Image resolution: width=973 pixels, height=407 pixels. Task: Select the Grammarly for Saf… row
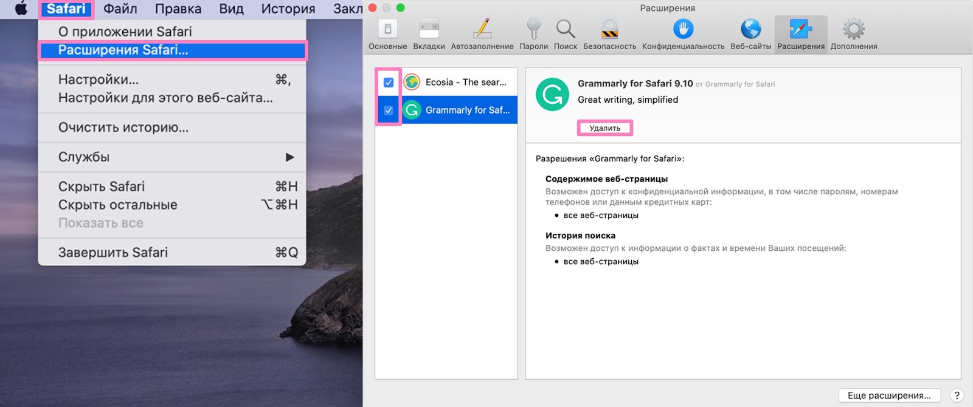click(446, 110)
